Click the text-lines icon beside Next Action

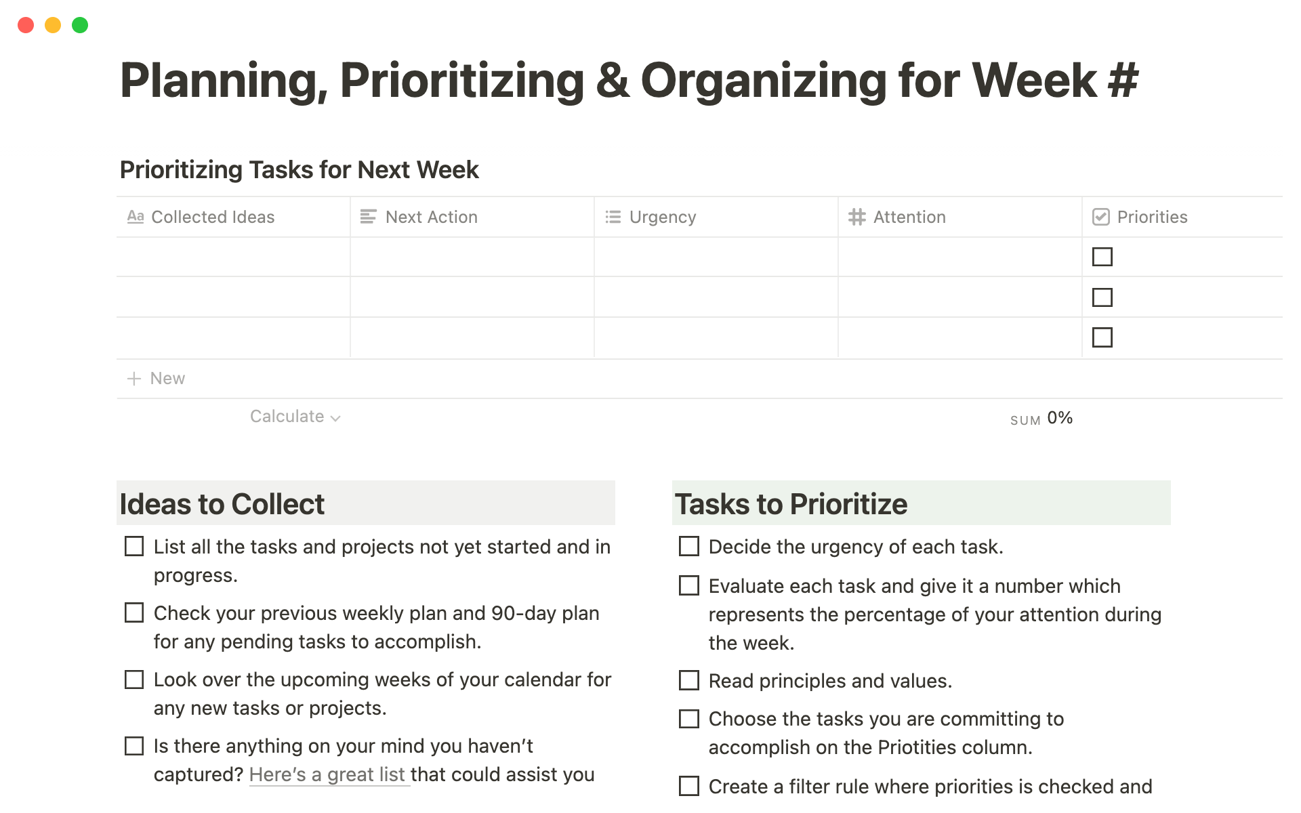(368, 217)
